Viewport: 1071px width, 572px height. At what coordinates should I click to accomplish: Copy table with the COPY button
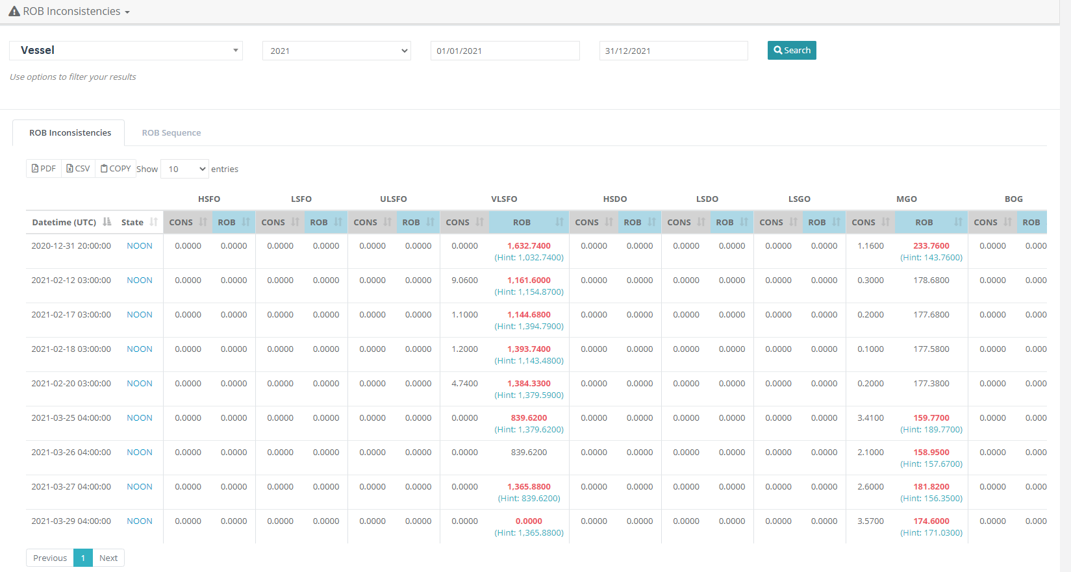click(116, 168)
